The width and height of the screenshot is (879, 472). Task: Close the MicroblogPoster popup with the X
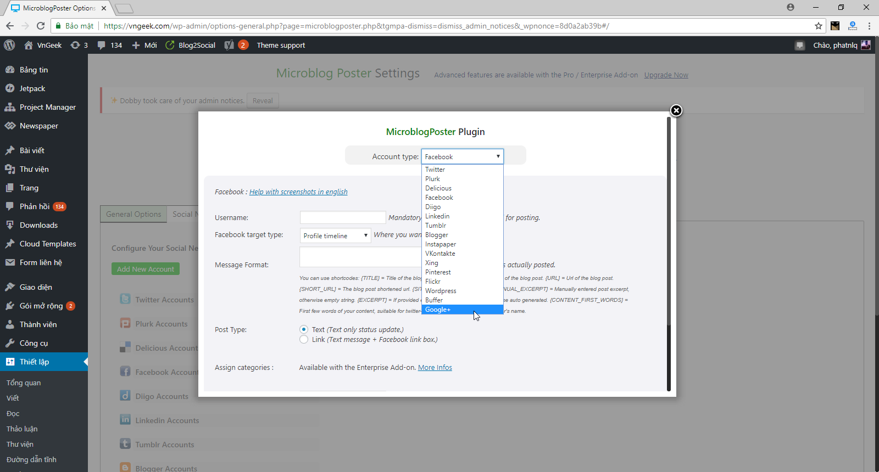676,110
